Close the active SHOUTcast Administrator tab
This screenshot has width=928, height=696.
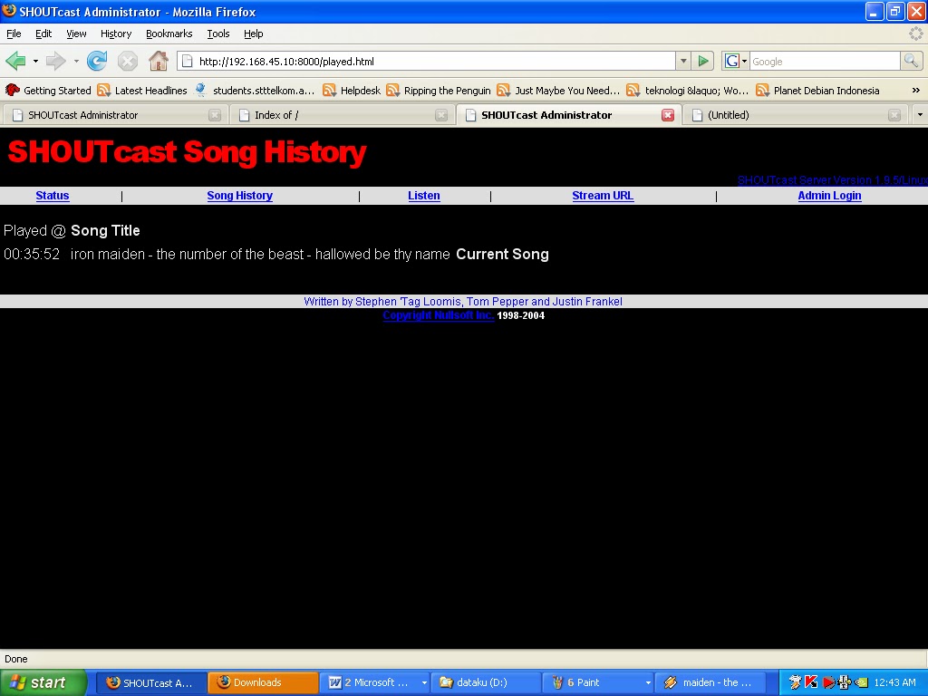point(668,115)
